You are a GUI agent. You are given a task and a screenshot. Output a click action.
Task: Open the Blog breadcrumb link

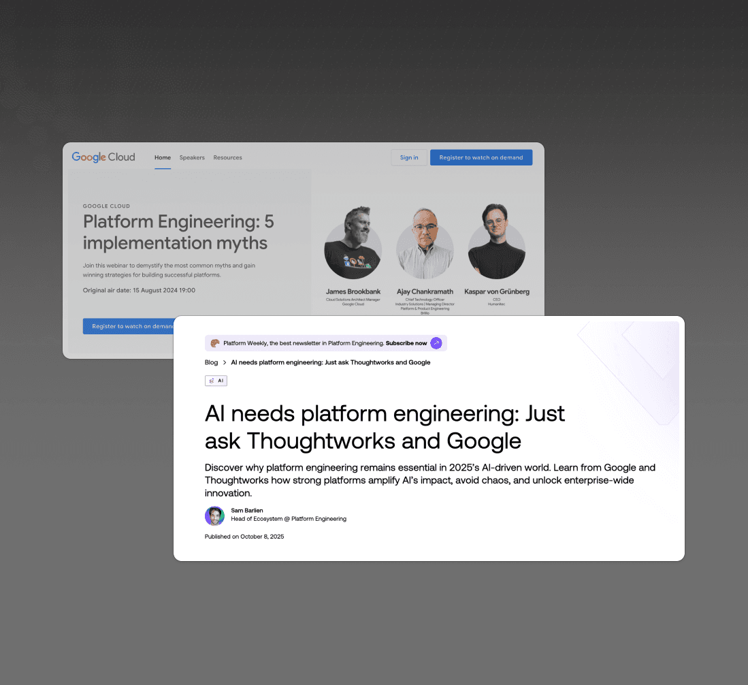coord(211,362)
